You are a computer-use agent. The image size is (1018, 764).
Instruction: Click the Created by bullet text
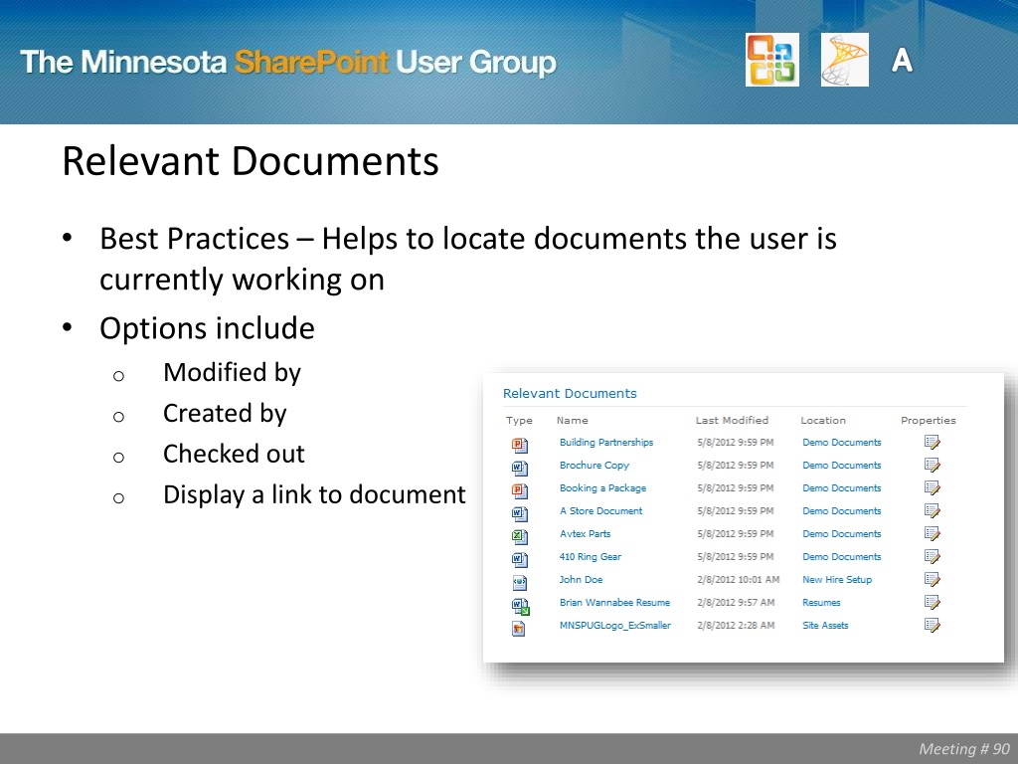click(225, 413)
